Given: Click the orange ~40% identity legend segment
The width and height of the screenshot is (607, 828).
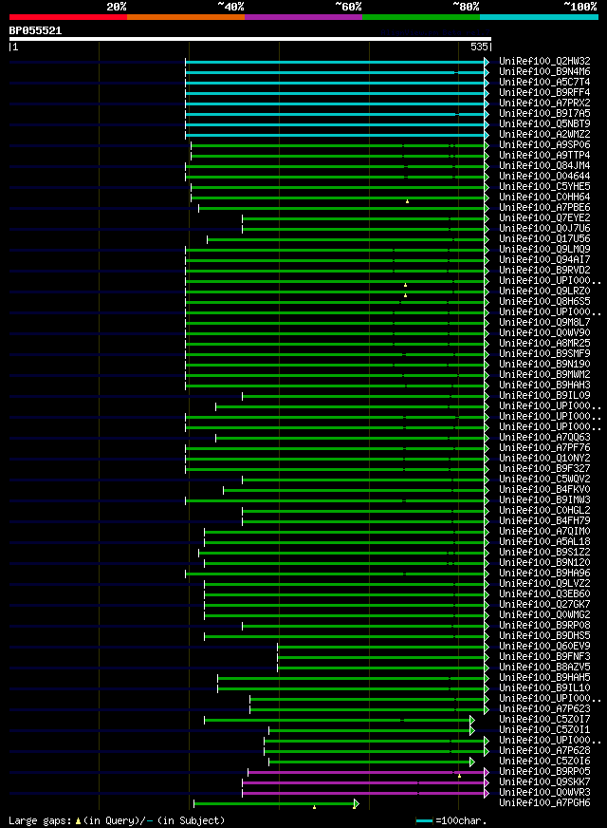Looking at the screenshot, I should [186, 17].
